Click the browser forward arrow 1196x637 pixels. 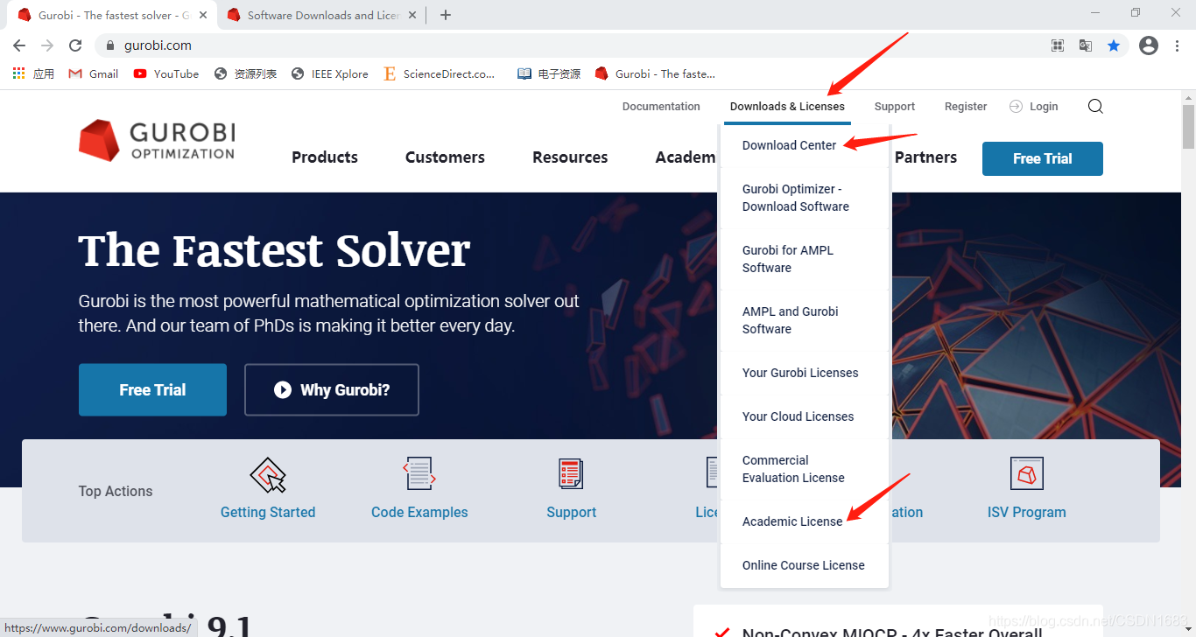pos(47,45)
